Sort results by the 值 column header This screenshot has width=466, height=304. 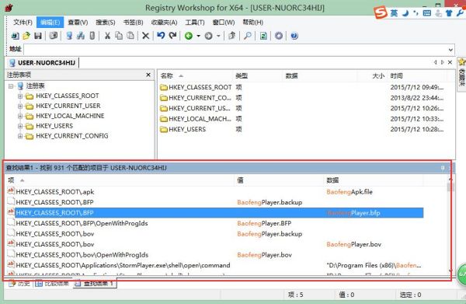[280, 180]
